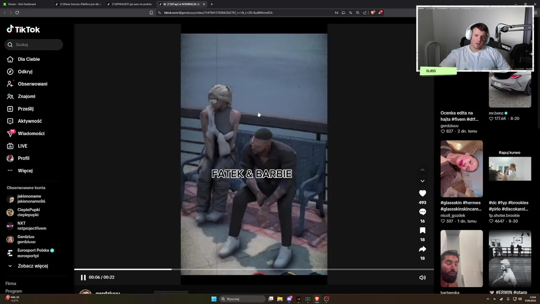Open Gerdziuu followed account
This screenshot has height=304, width=540.
coord(26,239)
